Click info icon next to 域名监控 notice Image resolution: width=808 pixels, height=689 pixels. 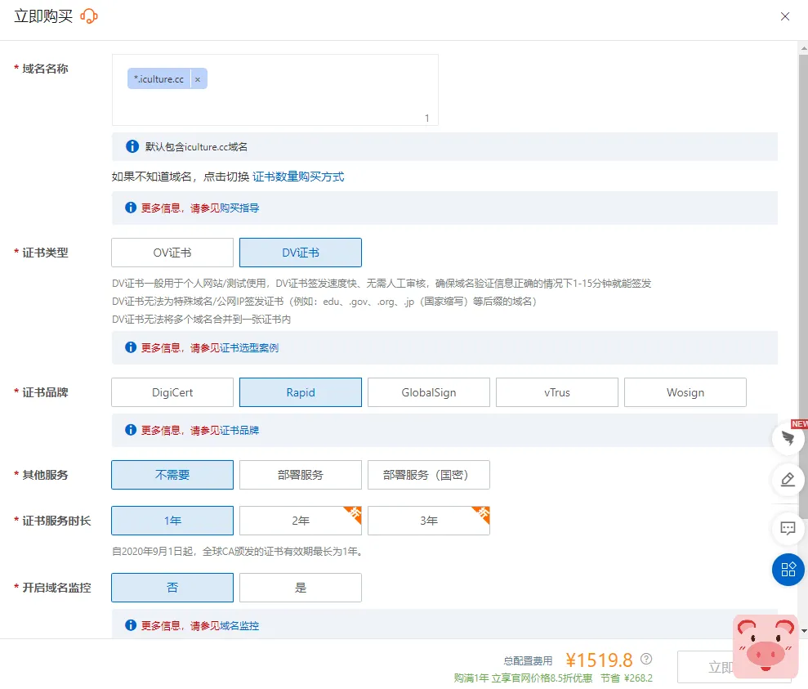(131, 625)
